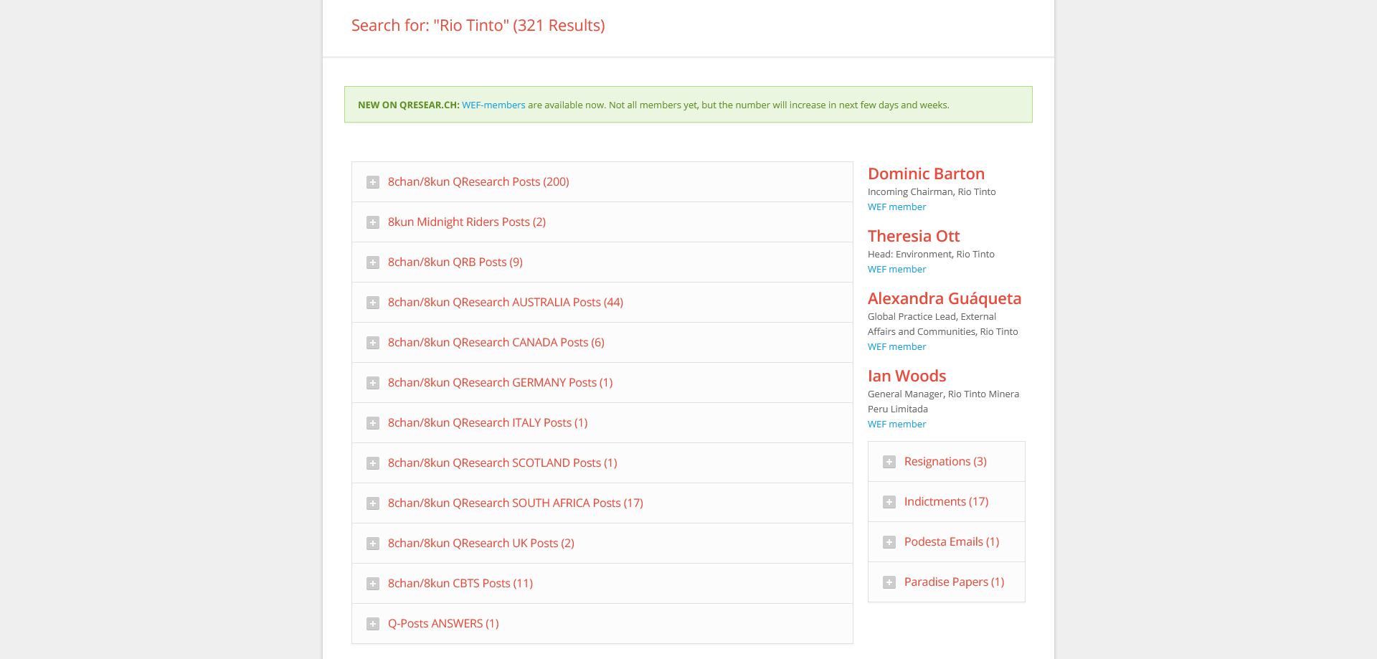The image size is (1377, 659).
Task: Open Podesta Emails (1) title text
Action: [952, 542]
